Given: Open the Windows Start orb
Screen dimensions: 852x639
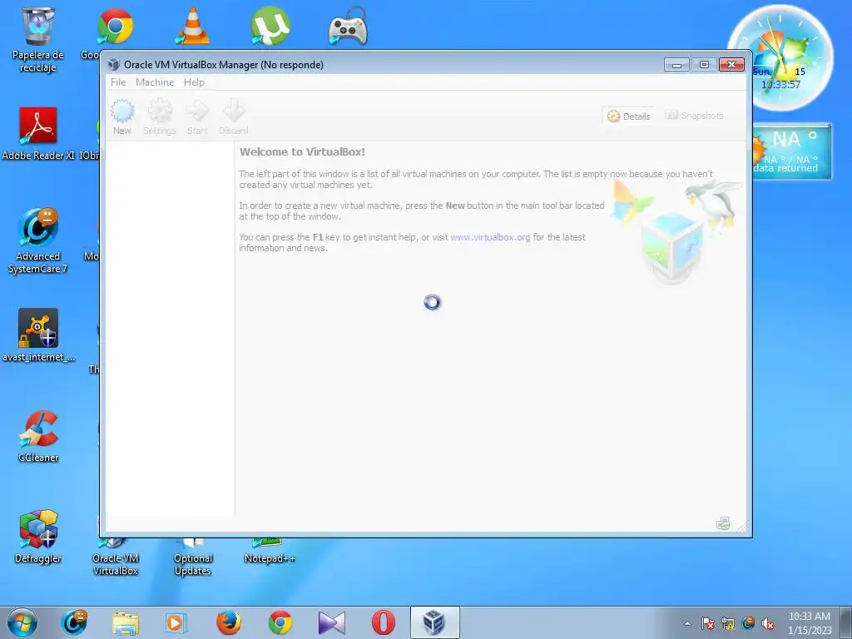Looking at the screenshot, I should (22, 622).
